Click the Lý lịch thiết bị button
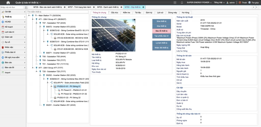The width and height of the screenshot is (261, 127). (161, 43)
